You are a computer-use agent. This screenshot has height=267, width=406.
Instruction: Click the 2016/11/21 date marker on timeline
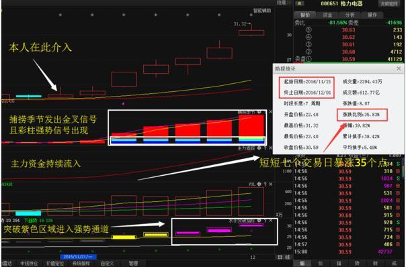78,257
